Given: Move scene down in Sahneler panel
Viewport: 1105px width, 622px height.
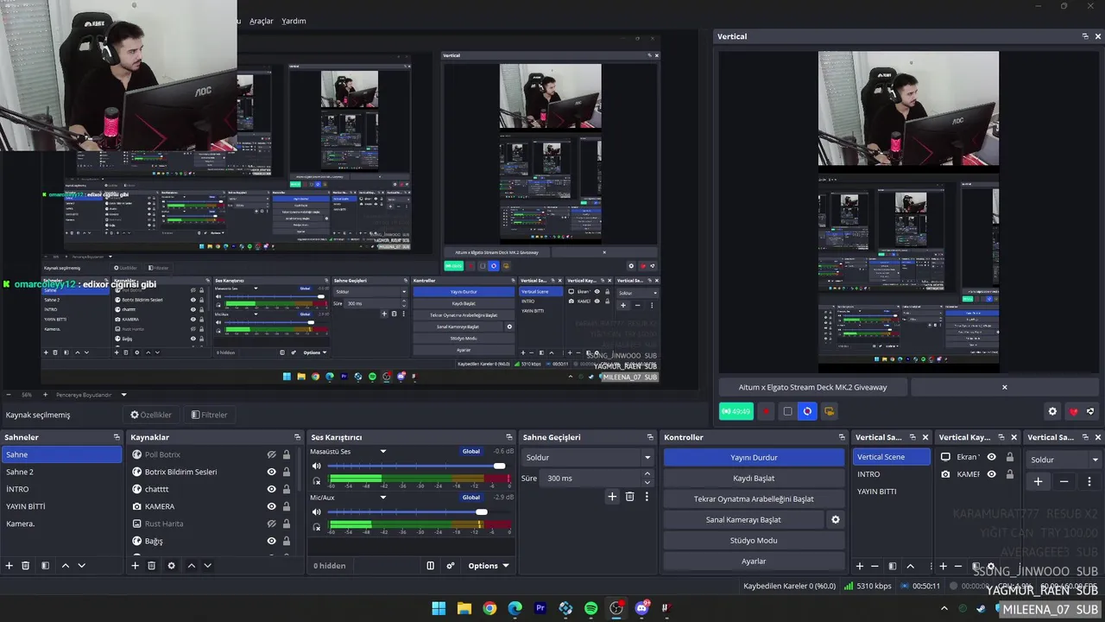Looking at the screenshot, I should click(x=81, y=566).
